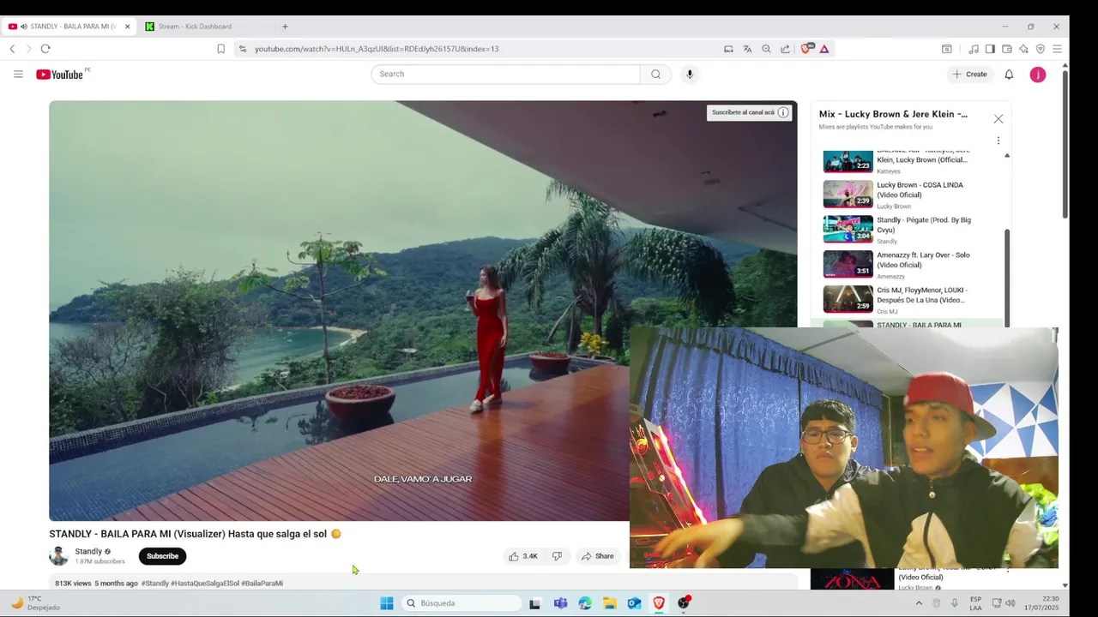Play Cris MJ Después De La Una
Screen dimensions: 1098x617
(x=912, y=300)
